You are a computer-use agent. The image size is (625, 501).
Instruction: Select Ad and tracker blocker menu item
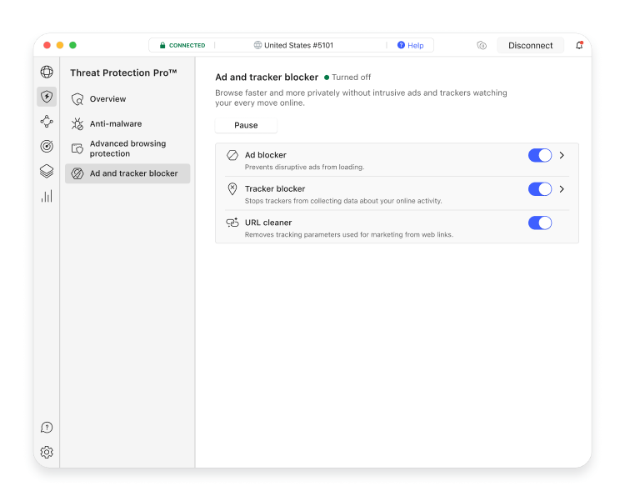pyautogui.click(x=127, y=173)
